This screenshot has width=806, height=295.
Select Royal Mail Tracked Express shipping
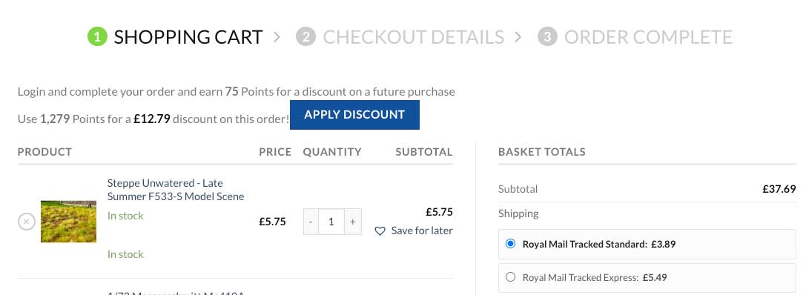(510, 277)
